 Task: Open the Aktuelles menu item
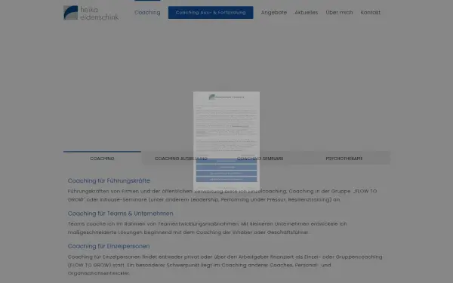pyautogui.click(x=307, y=12)
